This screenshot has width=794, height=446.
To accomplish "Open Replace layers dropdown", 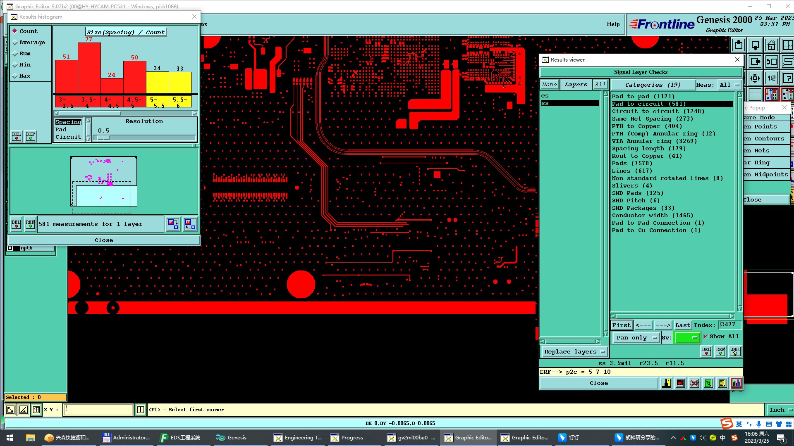I will pos(574,351).
